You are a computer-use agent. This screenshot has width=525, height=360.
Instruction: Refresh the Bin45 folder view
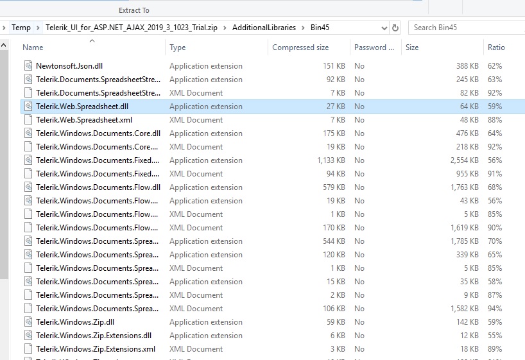pyautogui.click(x=395, y=28)
